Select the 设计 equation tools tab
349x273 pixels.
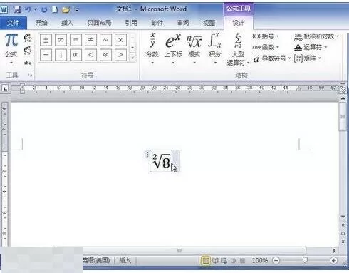click(x=238, y=23)
